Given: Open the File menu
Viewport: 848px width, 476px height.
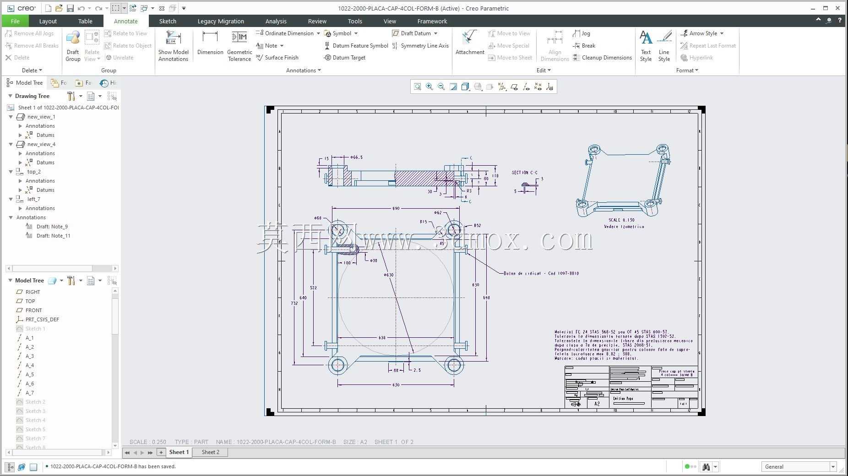Looking at the screenshot, I should [x=15, y=21].
